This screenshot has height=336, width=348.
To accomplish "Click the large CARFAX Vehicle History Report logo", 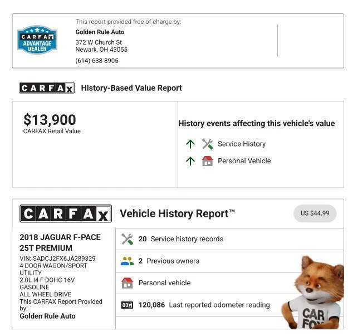I will coord(66,213).
